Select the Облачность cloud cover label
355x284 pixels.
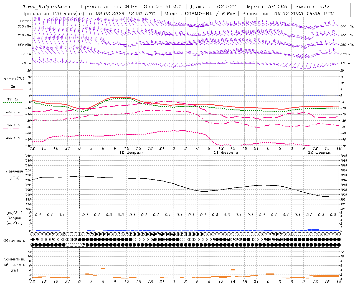click(14, 241)
